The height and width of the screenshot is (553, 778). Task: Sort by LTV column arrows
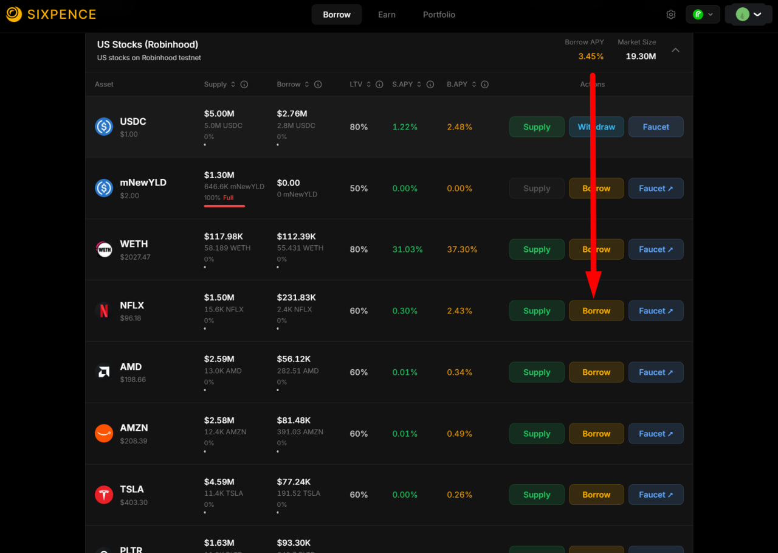[x=368, y=85]
